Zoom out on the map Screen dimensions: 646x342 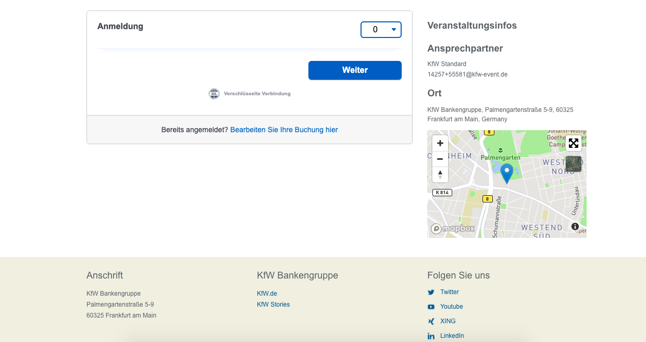click(440, 159)
